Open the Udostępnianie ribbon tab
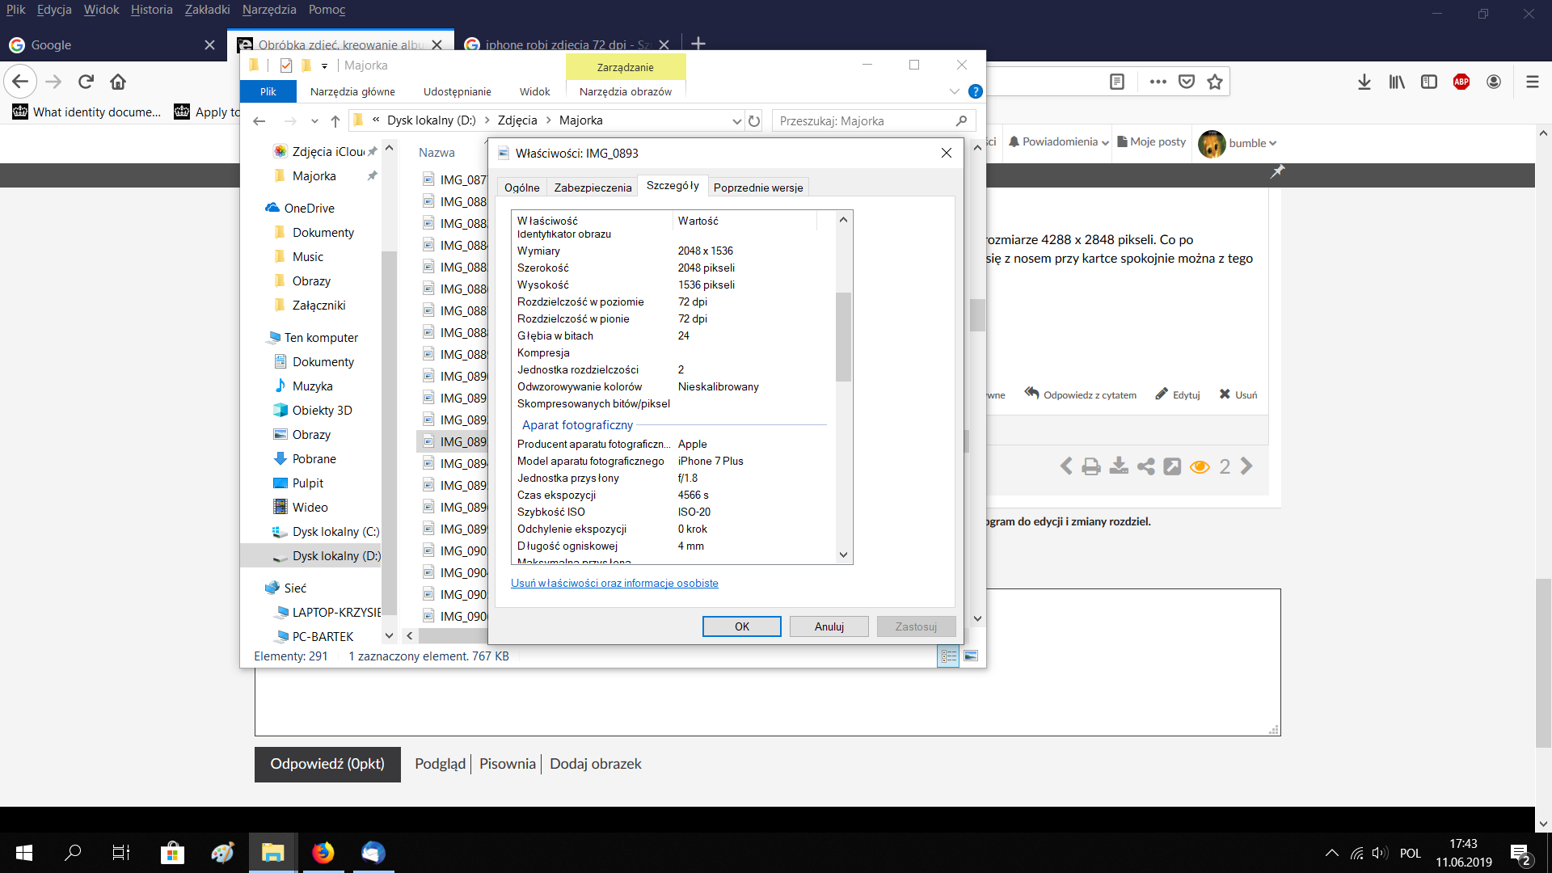1552x873 pixels. point(458,91)
